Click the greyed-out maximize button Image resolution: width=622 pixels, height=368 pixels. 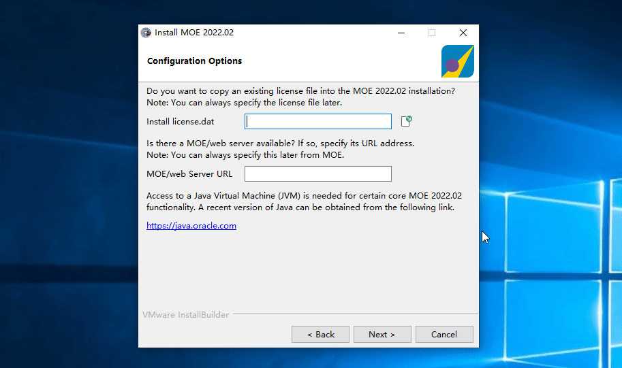[432, 33]
